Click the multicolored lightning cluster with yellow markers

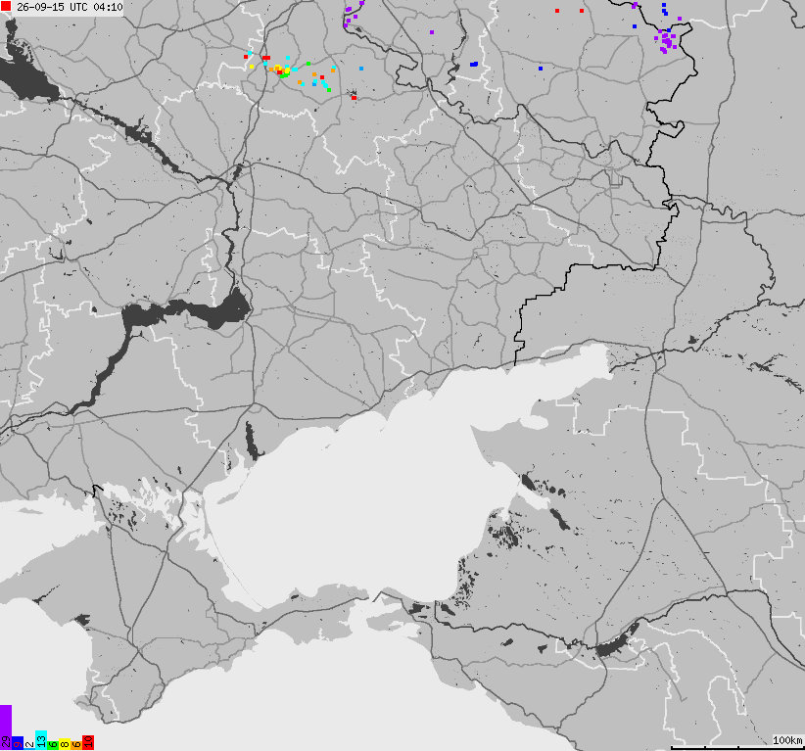(281, 70)
